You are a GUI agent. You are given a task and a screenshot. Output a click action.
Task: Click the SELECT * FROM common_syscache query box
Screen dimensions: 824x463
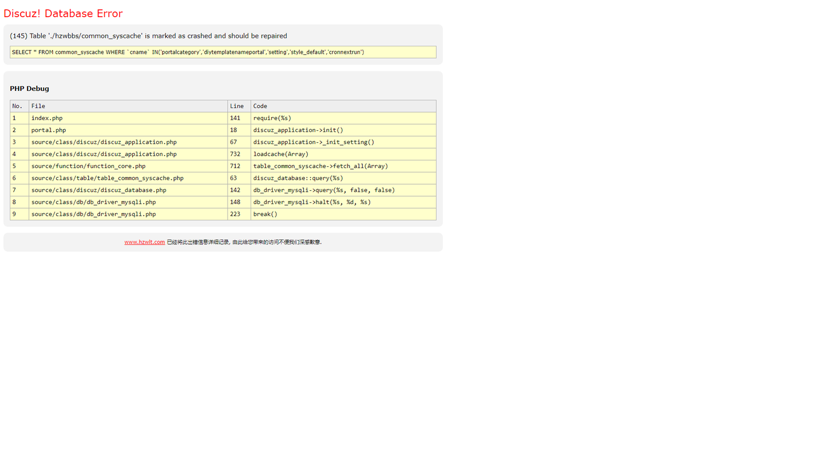pyautogui.click(x=223, y=52)
